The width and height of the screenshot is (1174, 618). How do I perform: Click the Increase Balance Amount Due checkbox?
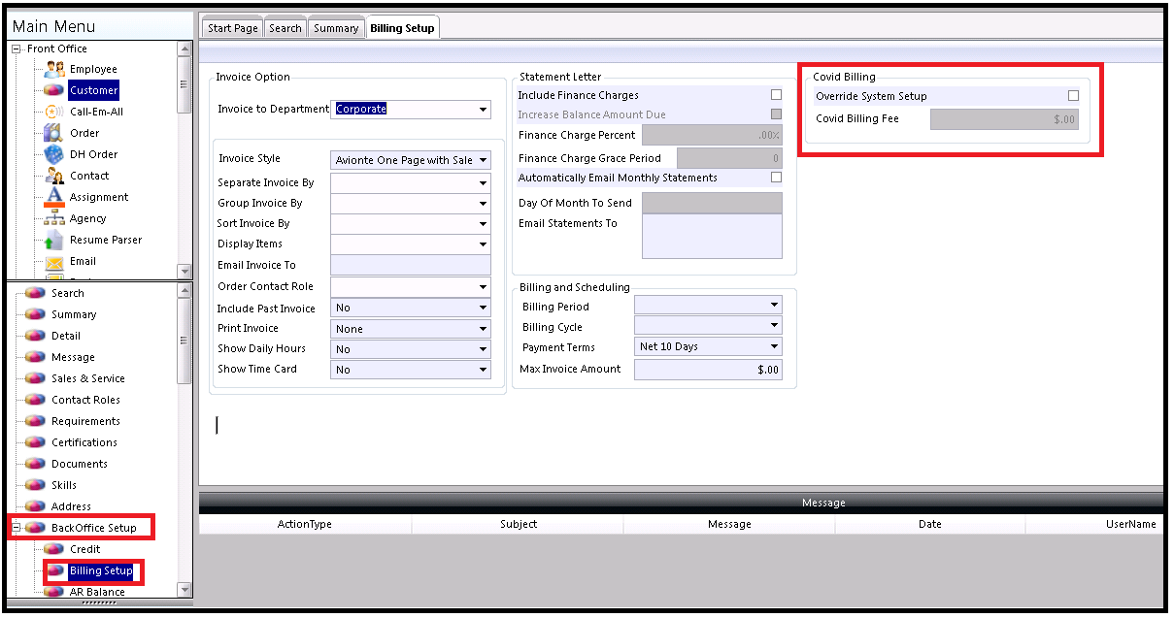coord(776,114)
